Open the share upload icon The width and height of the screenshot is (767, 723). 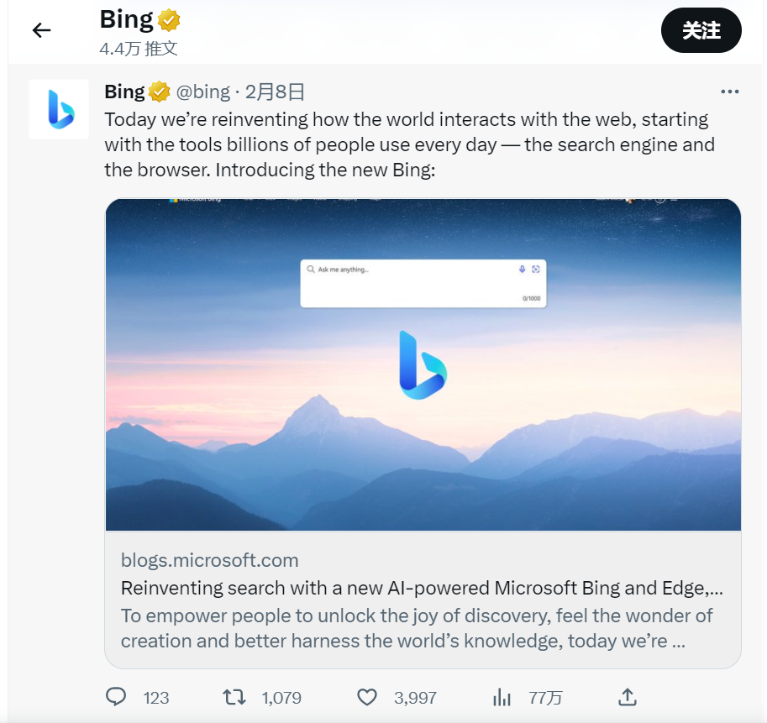[x=628, y=697]
